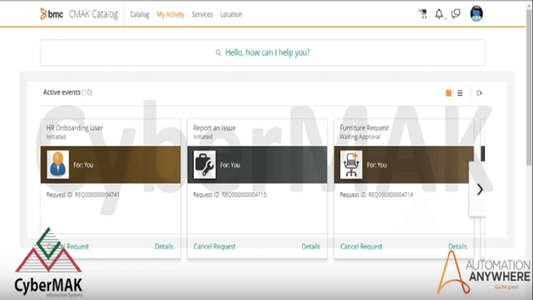This screenshot has height=300, width=533.
Task: Open the Catalog tab
Action: tap(139, 14)
